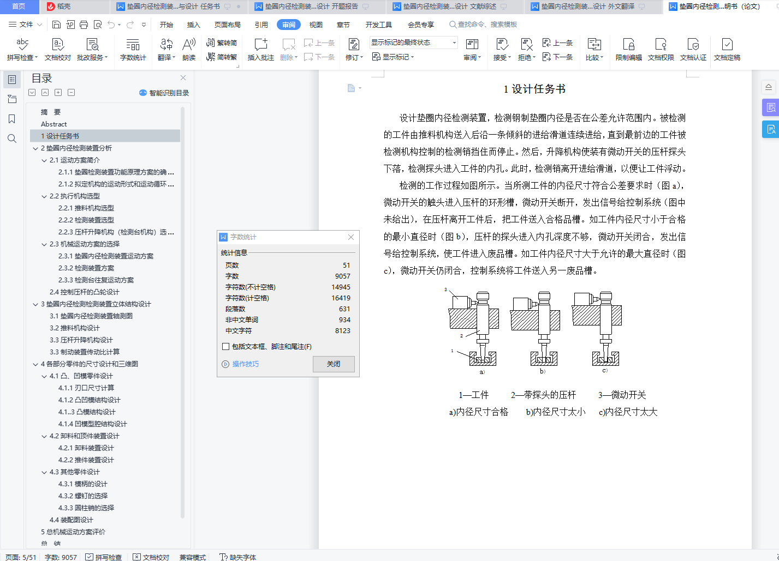The height and width of the screenshot is (561, 779).
Task: Collapse 3 垫圈内径检测检测装置立体结构设计 node
Action: pyautogui.click(x=35, y=304)
